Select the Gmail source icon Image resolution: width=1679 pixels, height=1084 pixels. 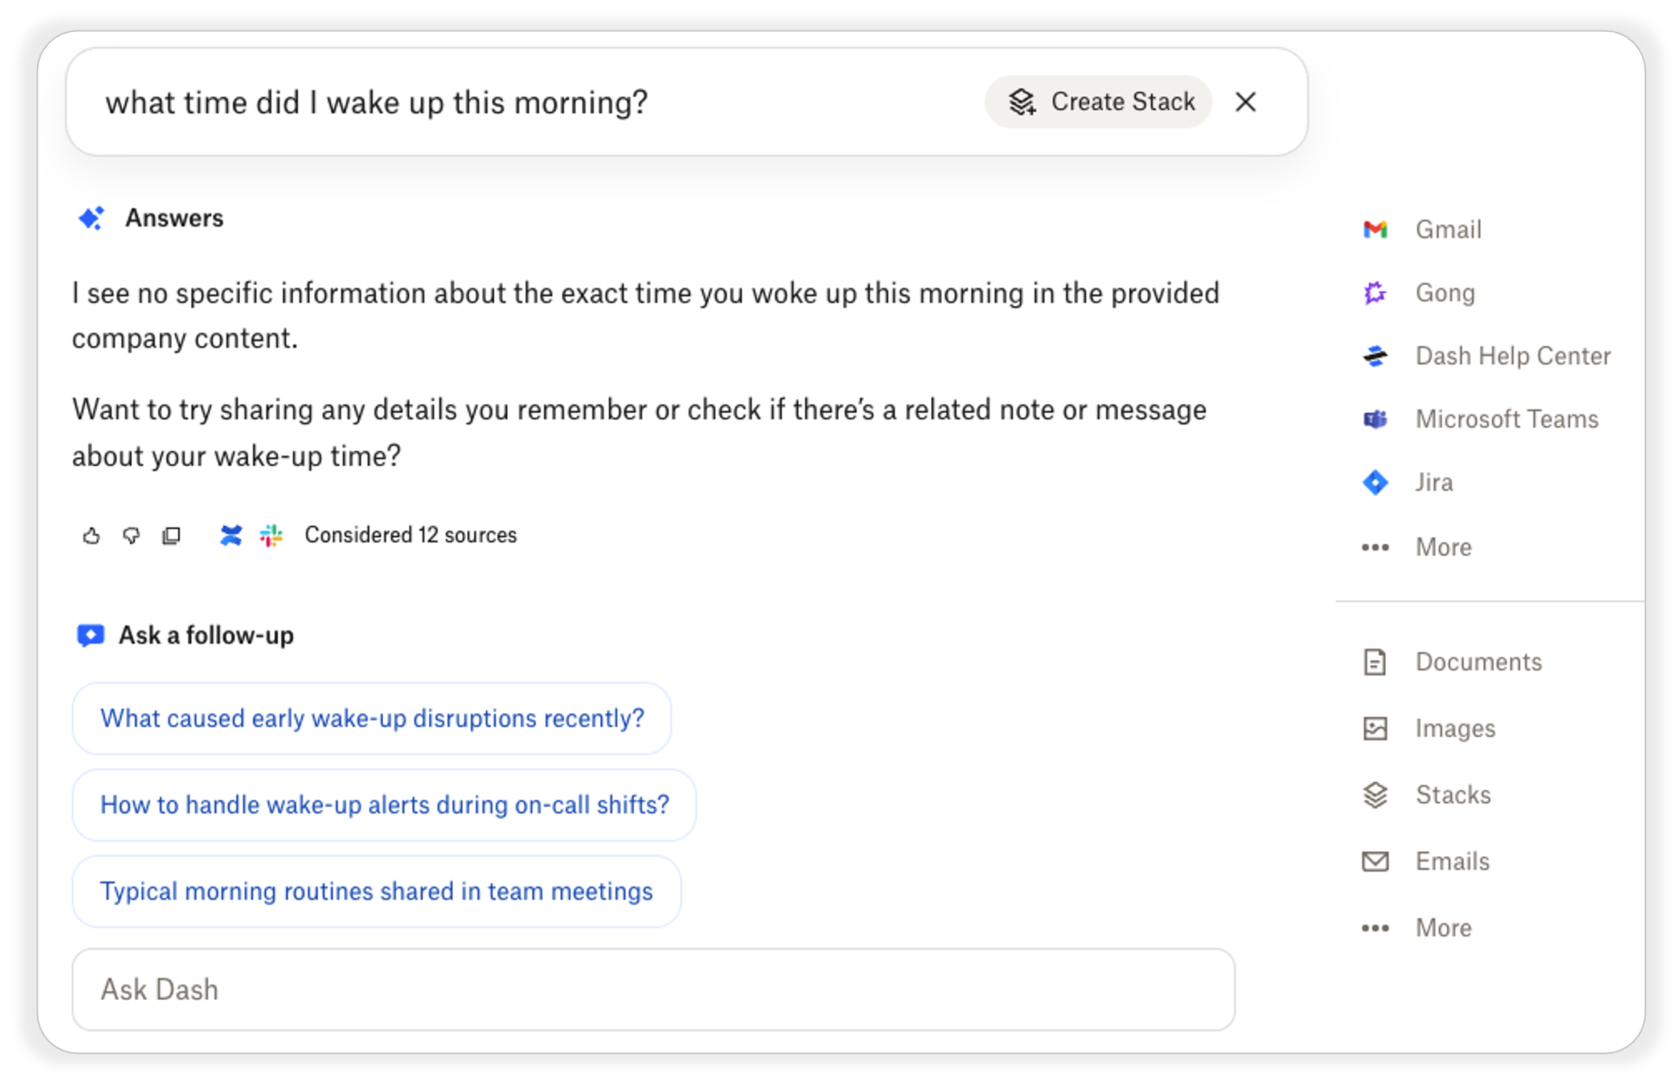(x=1375, y=229)
